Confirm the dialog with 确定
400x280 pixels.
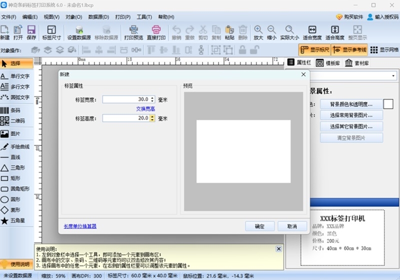pyautogui.click(x=259, y=226)
